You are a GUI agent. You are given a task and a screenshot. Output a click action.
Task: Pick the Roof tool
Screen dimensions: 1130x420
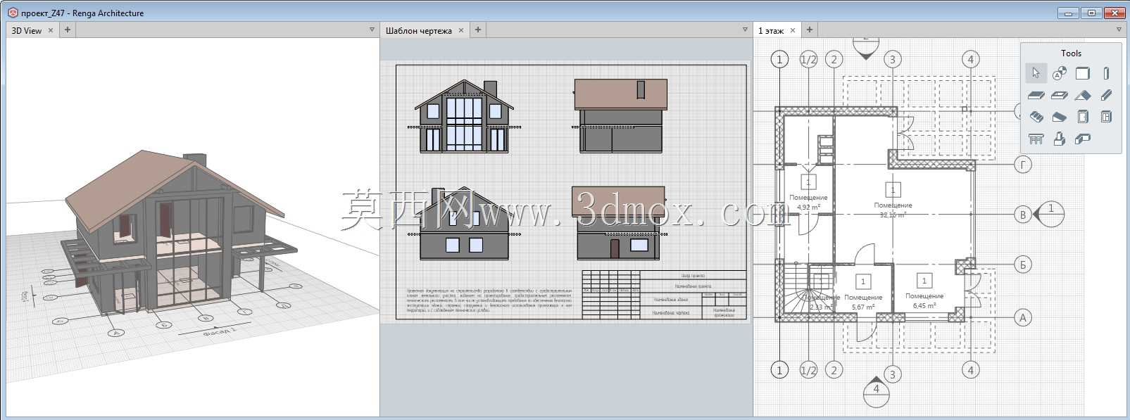[x=1083, y=95]
